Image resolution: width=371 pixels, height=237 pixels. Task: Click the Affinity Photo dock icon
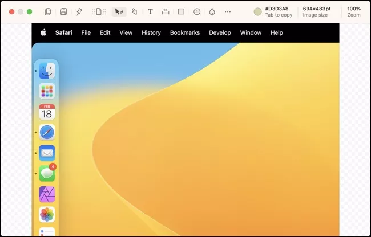pyautogui.click(x=47, y=194)
